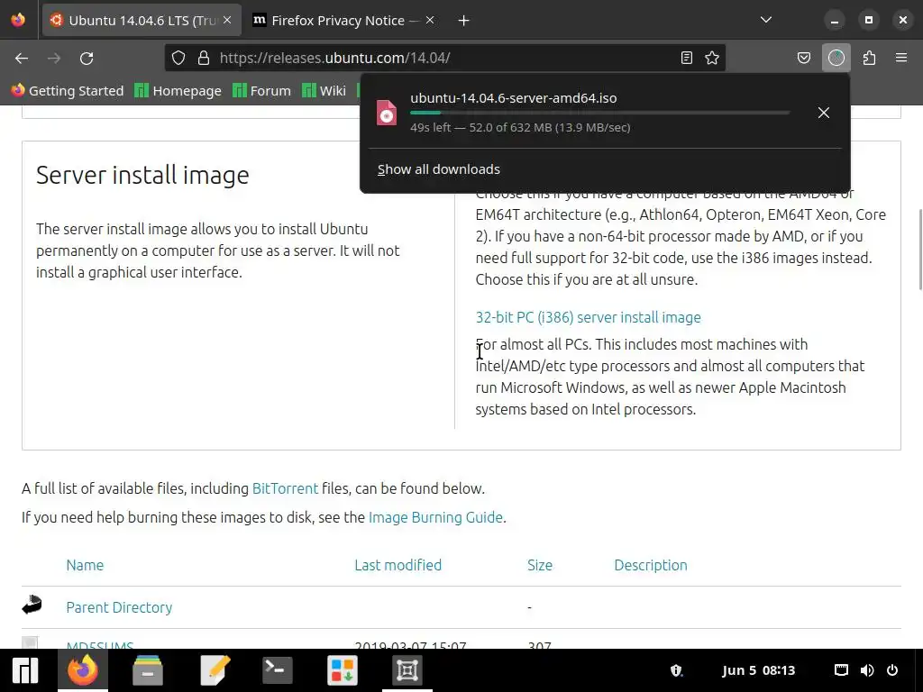The image size is (923, 692).
Task: Follow the BitTorrent link
Action: point(285,488)
